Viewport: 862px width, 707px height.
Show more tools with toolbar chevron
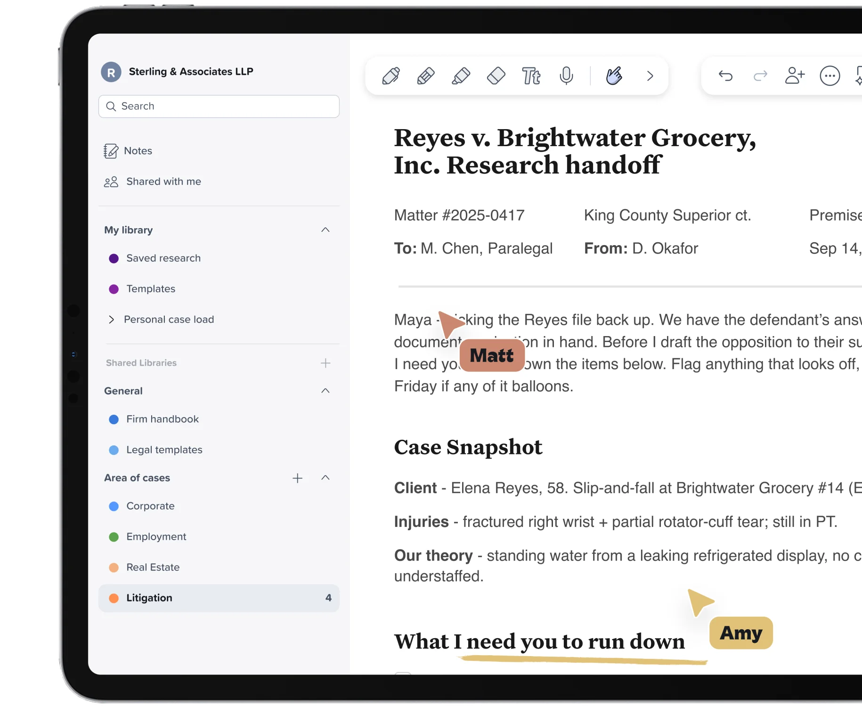tap(650, 76)
